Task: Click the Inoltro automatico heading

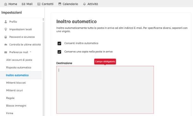Action: click(x=77, y=21)
